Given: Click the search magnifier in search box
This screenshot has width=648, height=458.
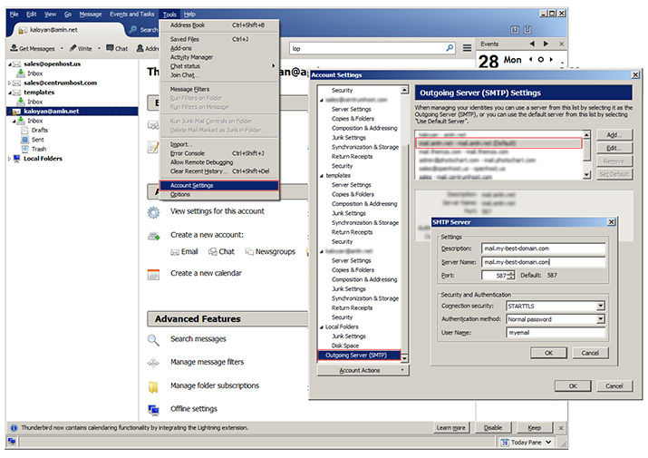Looking at the screenshot, I should point(450,48).
